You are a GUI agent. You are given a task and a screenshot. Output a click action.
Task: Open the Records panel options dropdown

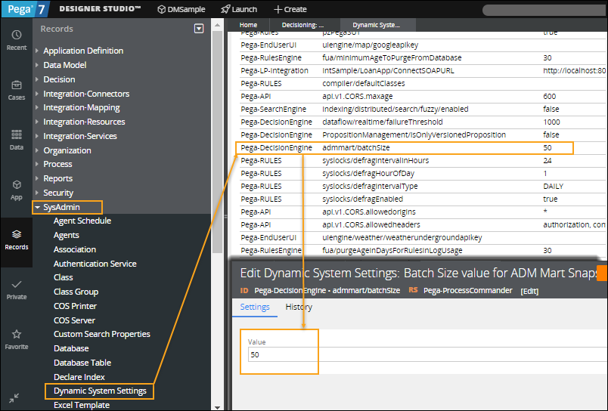(199, 28)
